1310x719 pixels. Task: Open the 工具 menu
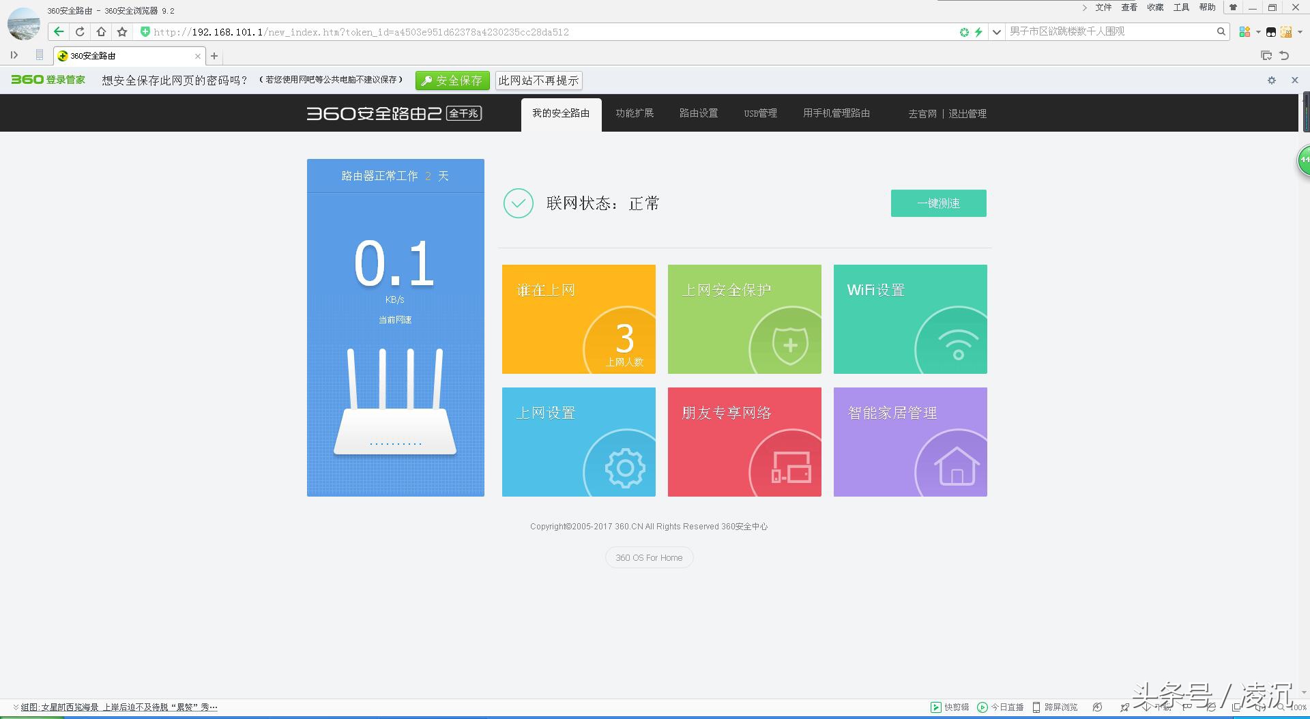[1181, 8]
